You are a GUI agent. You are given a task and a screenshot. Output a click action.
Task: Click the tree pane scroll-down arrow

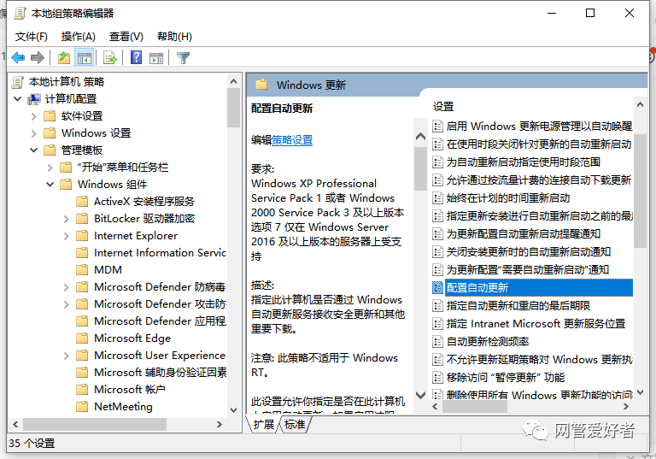(x=233, y=409)
